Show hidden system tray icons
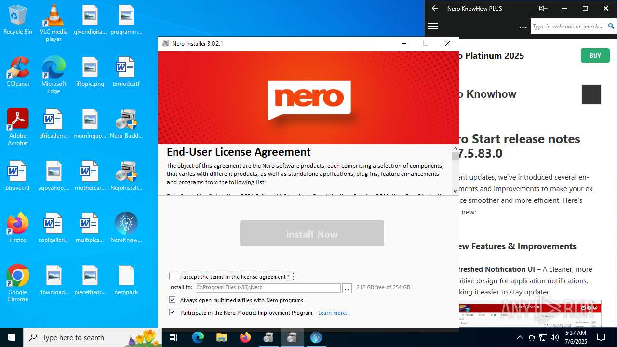Viewport: 617px width, 347px height. tap(520, 337)
